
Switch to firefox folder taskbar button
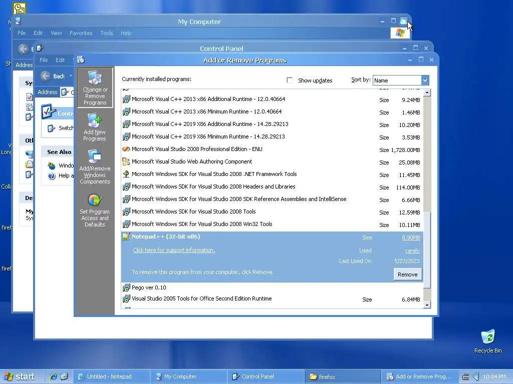[x=343, y=376]
